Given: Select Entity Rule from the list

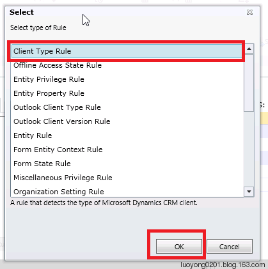Looking at the screenshot, I should (x=127, y=135).
